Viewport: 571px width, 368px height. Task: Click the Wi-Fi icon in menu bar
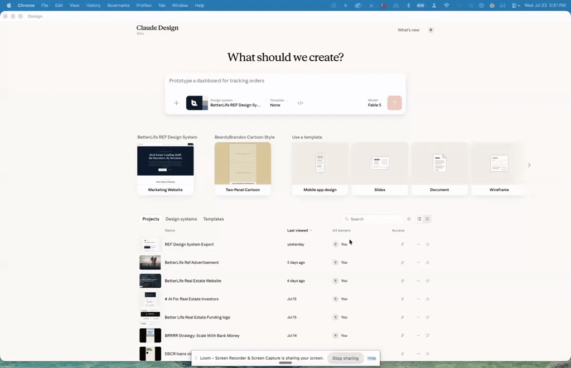click(447, 6)
